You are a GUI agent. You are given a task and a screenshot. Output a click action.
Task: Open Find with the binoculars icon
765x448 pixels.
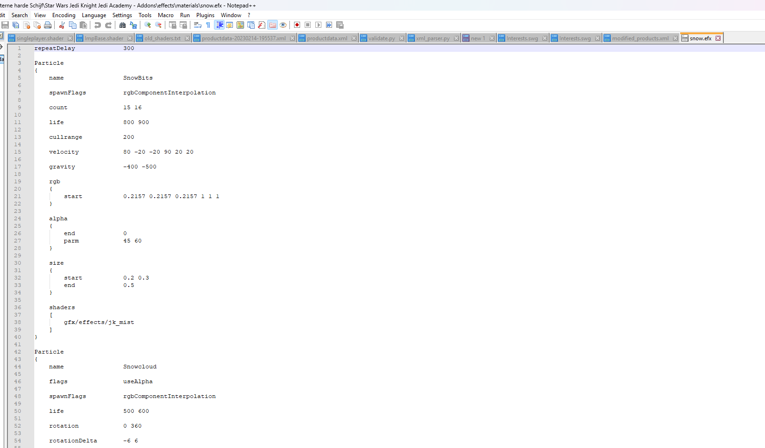[x=122, y=25]
